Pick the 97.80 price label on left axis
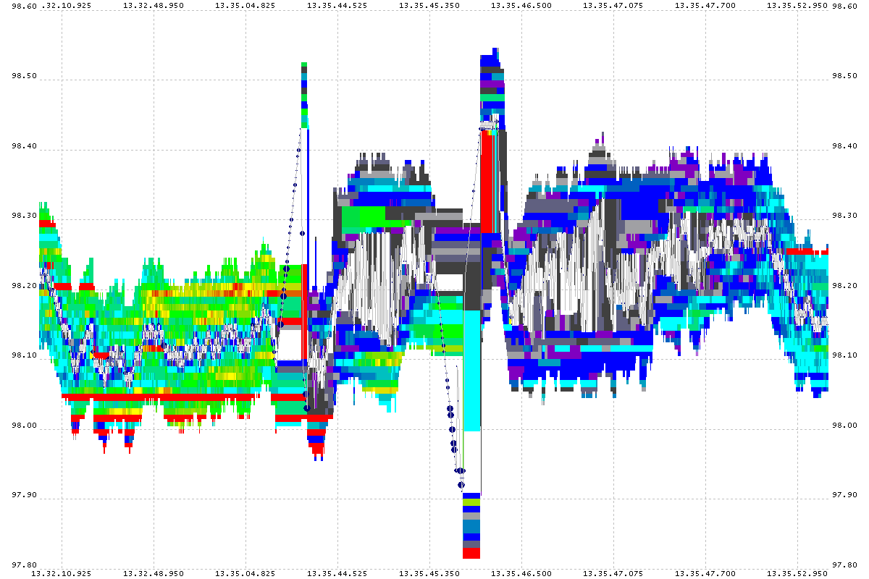Viewport: 869px width, 579px height. pos(26,565)
